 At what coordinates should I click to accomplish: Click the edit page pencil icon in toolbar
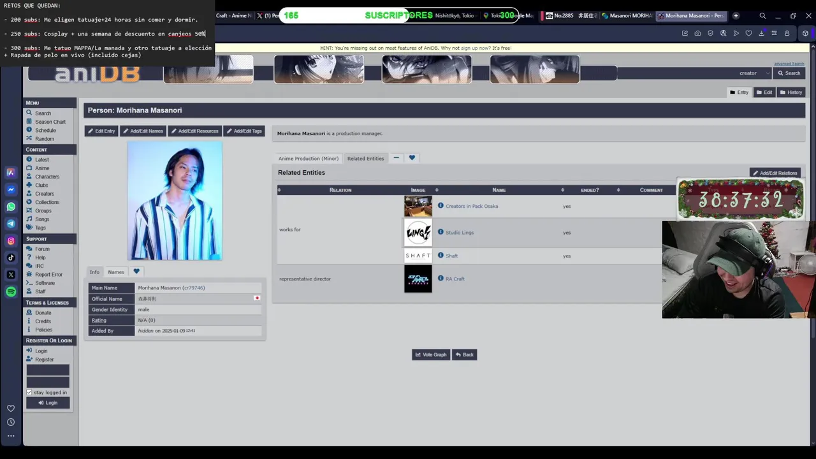(685, 33)
